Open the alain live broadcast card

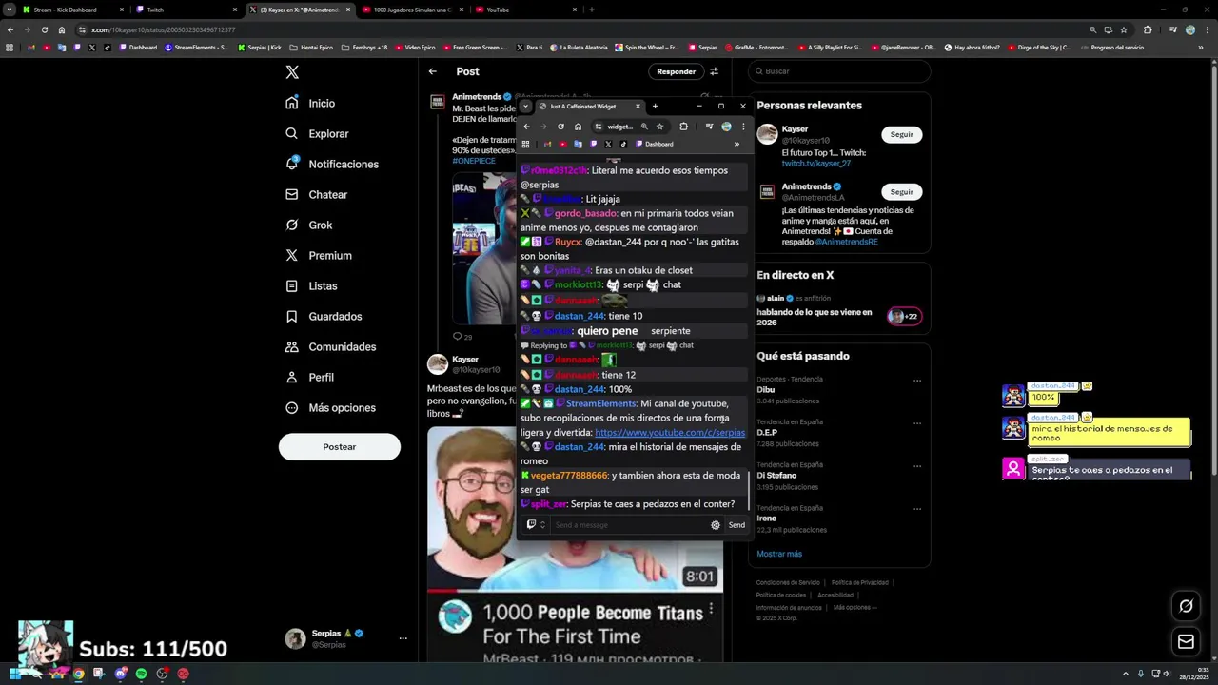pos(839,311)
